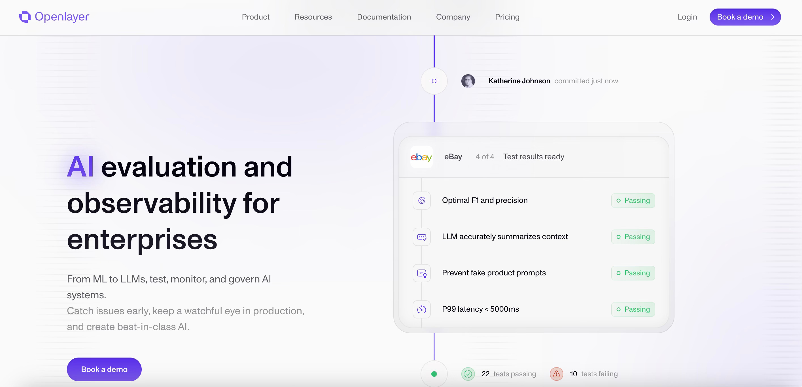Click the green check tests passing icon
Image resolution: width=802 pixels, height=387 pixels.
coord(468,374)
